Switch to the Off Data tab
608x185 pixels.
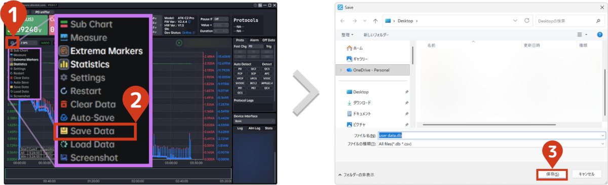pos(269,40)
